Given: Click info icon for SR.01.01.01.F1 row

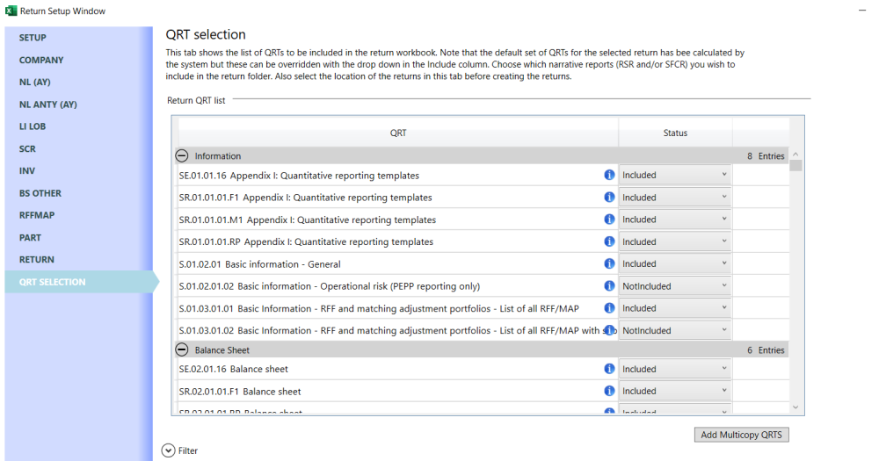Looking at the screenshot, I should pyautogui.click(x=609, y=198).
